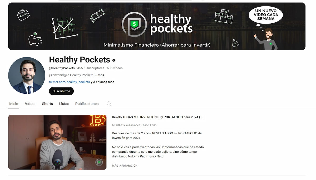Subscribe with the Suscribirme button
The height and width of the screenshot is (180, 316).
(x=61, y=91)
